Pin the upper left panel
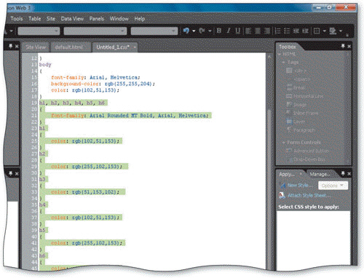This screenshot has width=364, height=278. 10,46
